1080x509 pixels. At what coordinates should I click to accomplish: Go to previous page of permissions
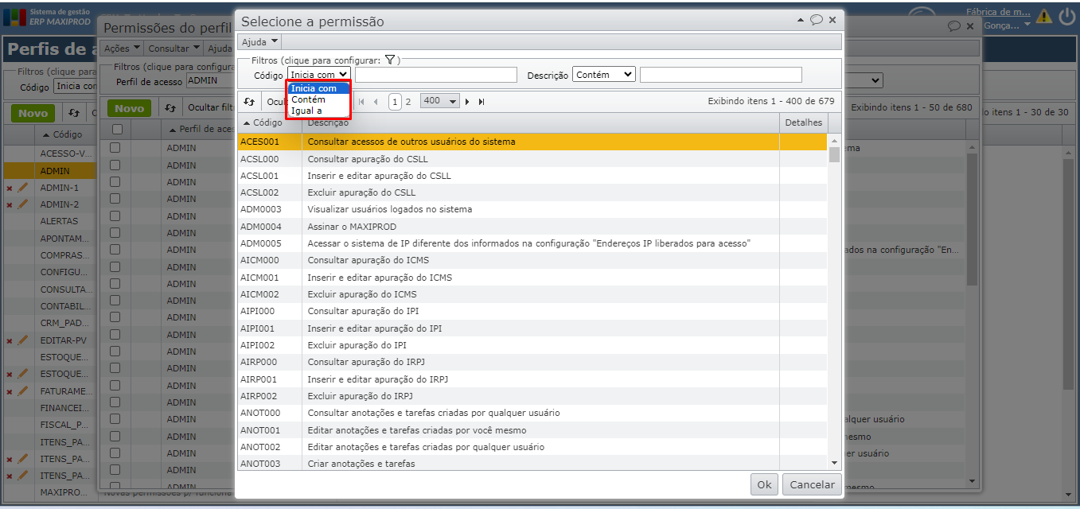tap(376, 102)
